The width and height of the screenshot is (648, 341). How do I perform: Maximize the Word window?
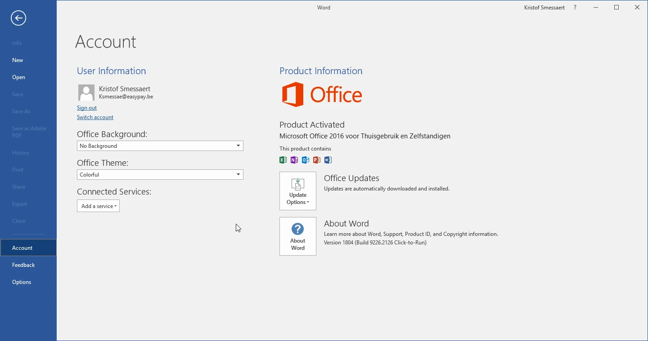(616, 8)
